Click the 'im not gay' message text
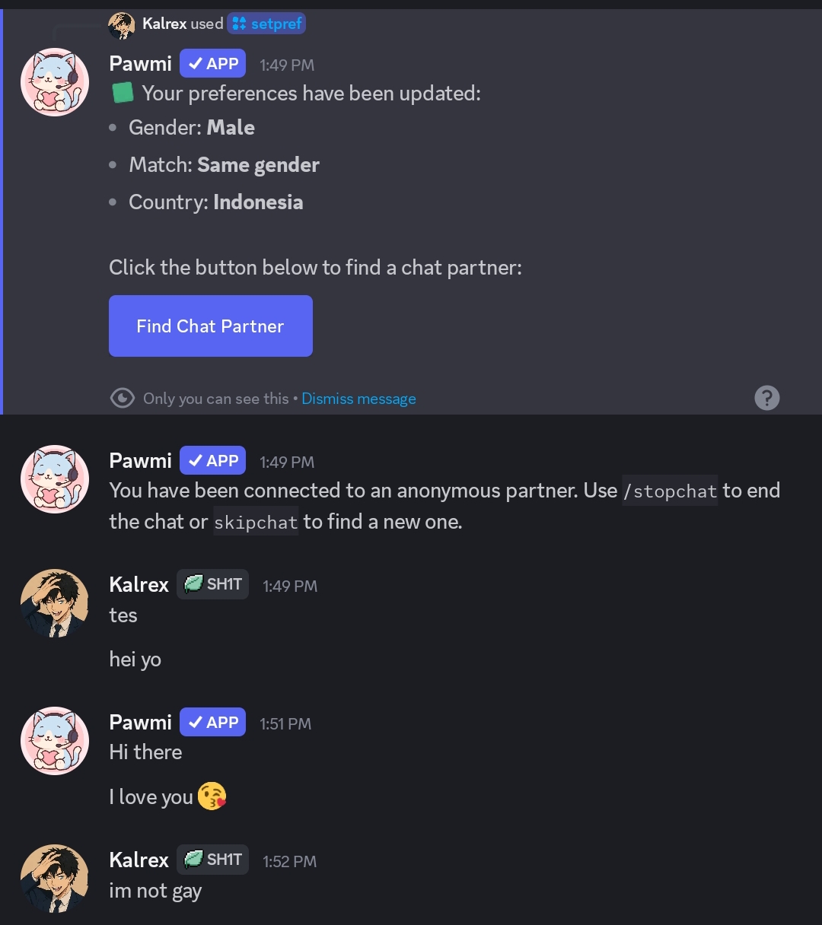 (x=155, y=890)
